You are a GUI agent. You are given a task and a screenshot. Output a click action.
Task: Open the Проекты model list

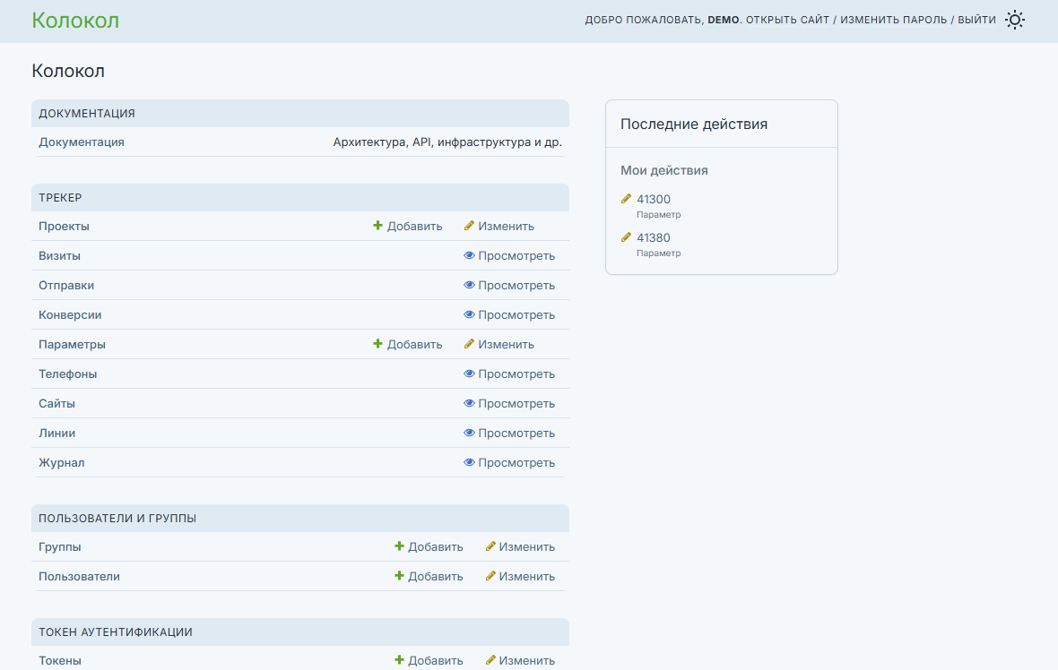(64, 227)
